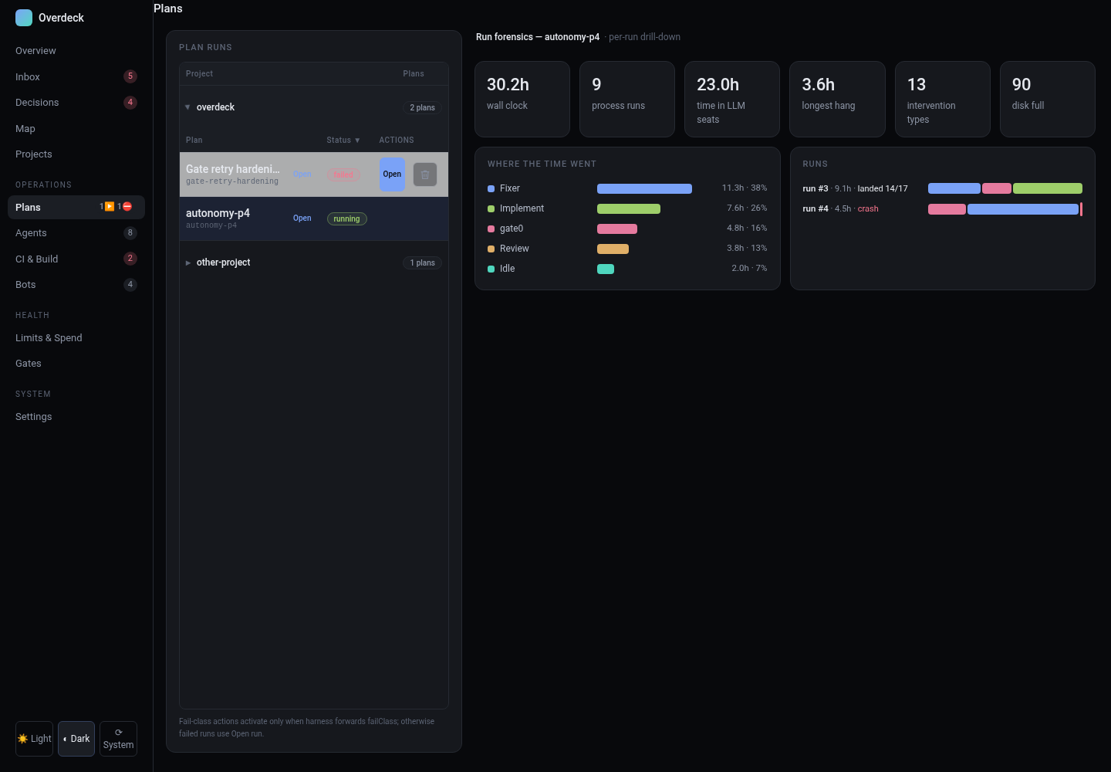
Task: Click the Implement 7.6h · 26% value
Action: click(x=747, y=208)
